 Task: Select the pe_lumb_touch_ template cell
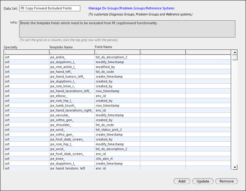click(72, 106)
